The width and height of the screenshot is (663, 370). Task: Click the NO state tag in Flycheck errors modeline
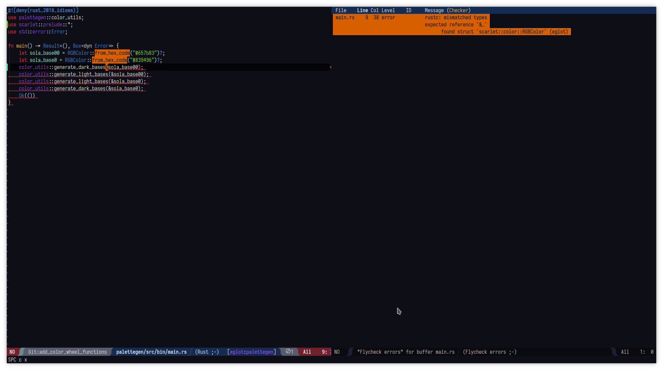tap(337, 352)
